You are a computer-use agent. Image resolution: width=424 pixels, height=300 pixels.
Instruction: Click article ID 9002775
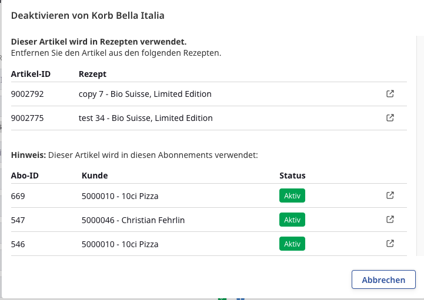tap(27, 118)
